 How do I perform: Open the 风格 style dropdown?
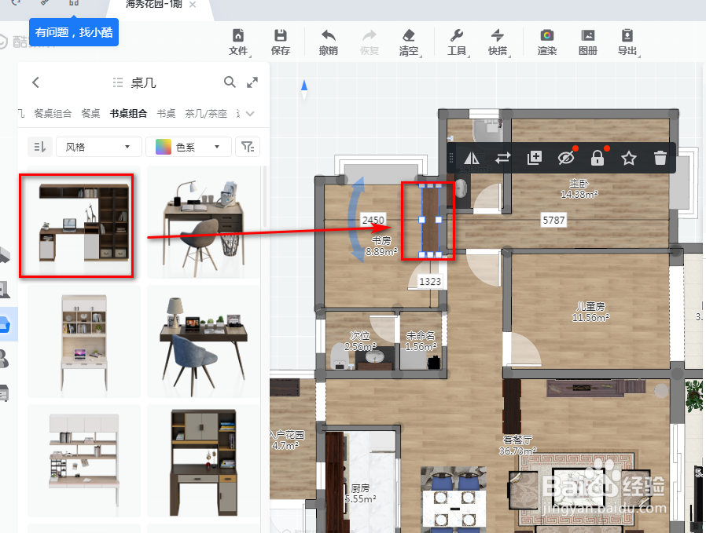(x=98, y=147)
